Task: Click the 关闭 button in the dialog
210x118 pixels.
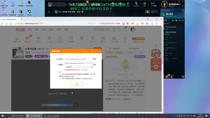Action: click(x=76, y=84)
